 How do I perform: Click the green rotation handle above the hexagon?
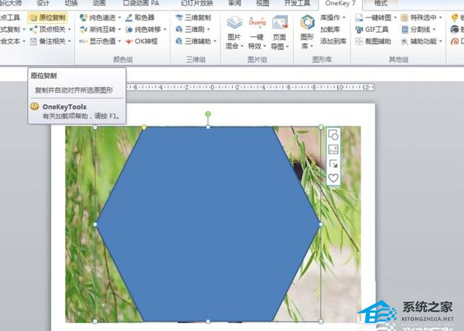pos(208,114)
